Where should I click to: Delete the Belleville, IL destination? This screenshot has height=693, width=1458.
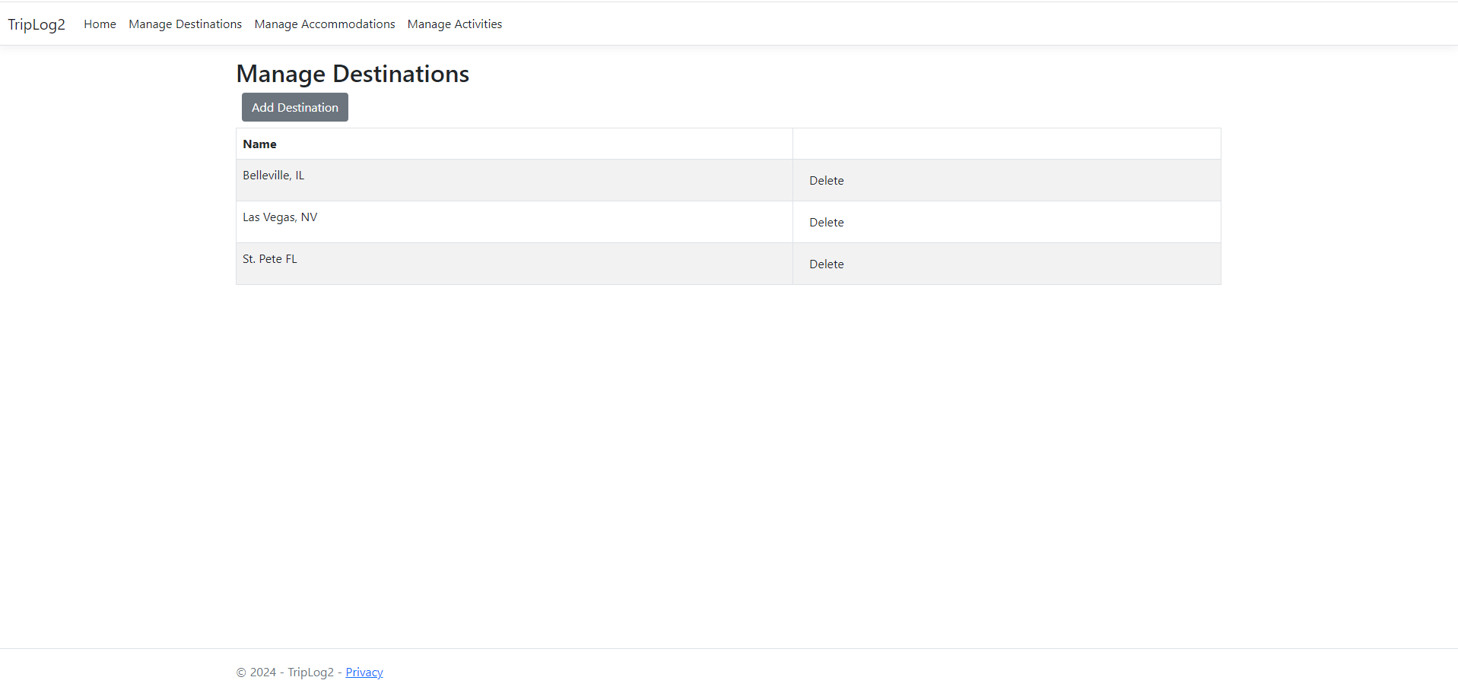click(x=826, y=180)
